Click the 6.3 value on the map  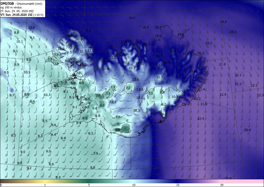tap(81, 83)
